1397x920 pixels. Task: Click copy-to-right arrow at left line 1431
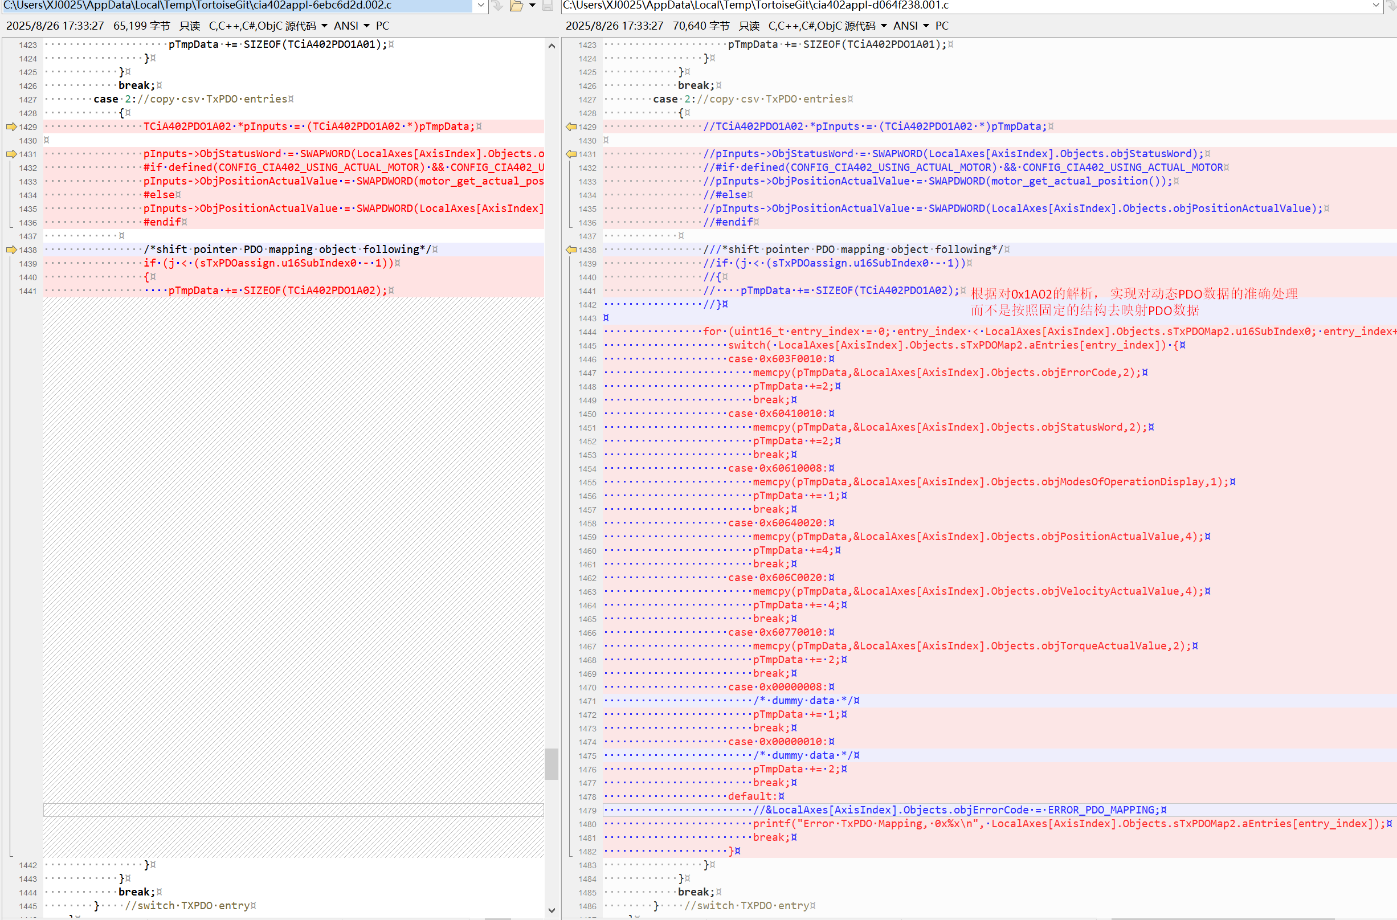11,154
